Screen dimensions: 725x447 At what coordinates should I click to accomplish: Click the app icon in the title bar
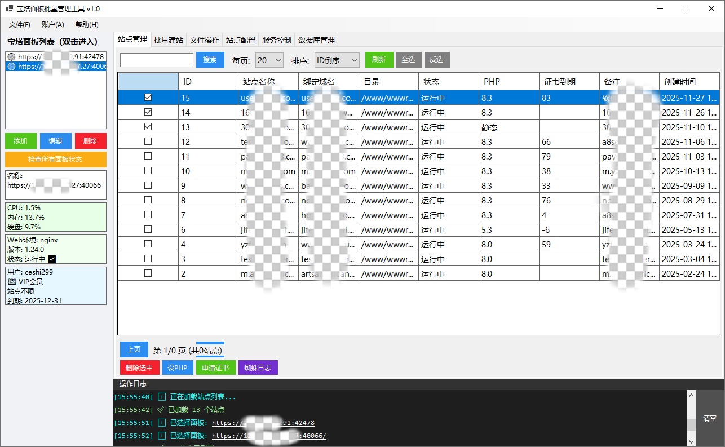click(x=9, y=8)
